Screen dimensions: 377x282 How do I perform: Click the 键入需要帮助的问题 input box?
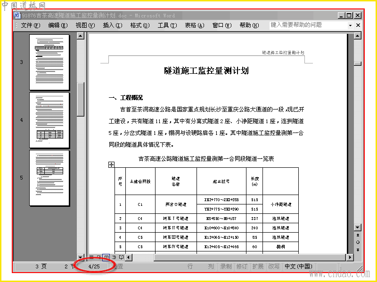point(309,25)
